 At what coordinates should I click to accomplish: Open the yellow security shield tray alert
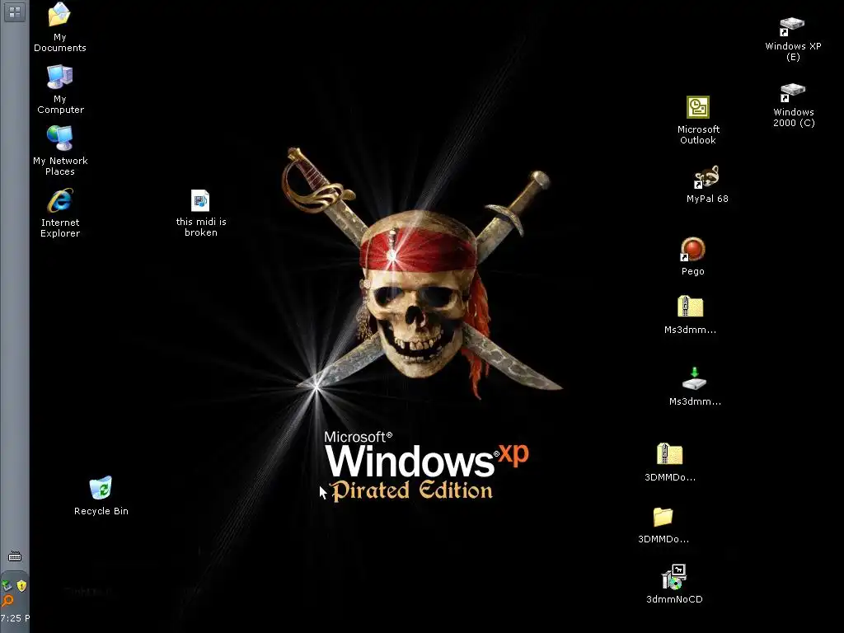click(21, 586)
